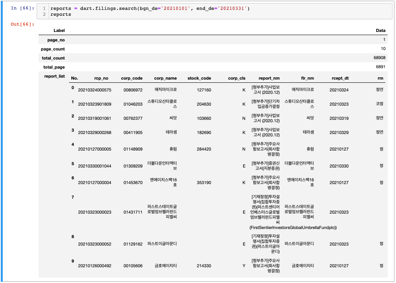Click the corp_cls column header
Viewport: 396px width, 283px height.
pyautogui.click(x=237, y=78)
